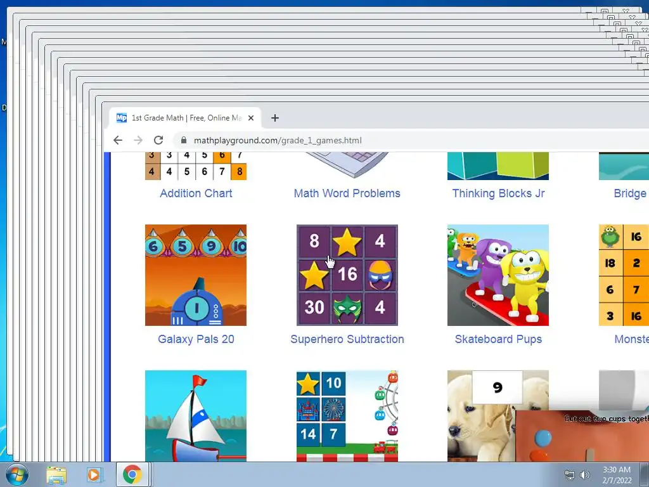Image resolution: width=649 pixels, height=487 pixels.
Task: Click the ferris wheel number game thumbnail
Action: (x=347, y=416)
